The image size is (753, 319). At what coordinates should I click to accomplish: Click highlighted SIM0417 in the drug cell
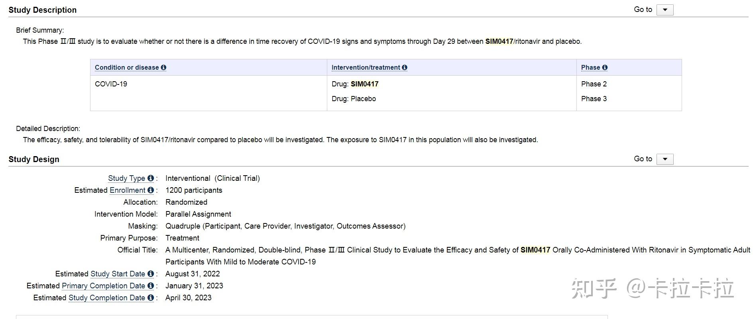(x=364, y=84)
